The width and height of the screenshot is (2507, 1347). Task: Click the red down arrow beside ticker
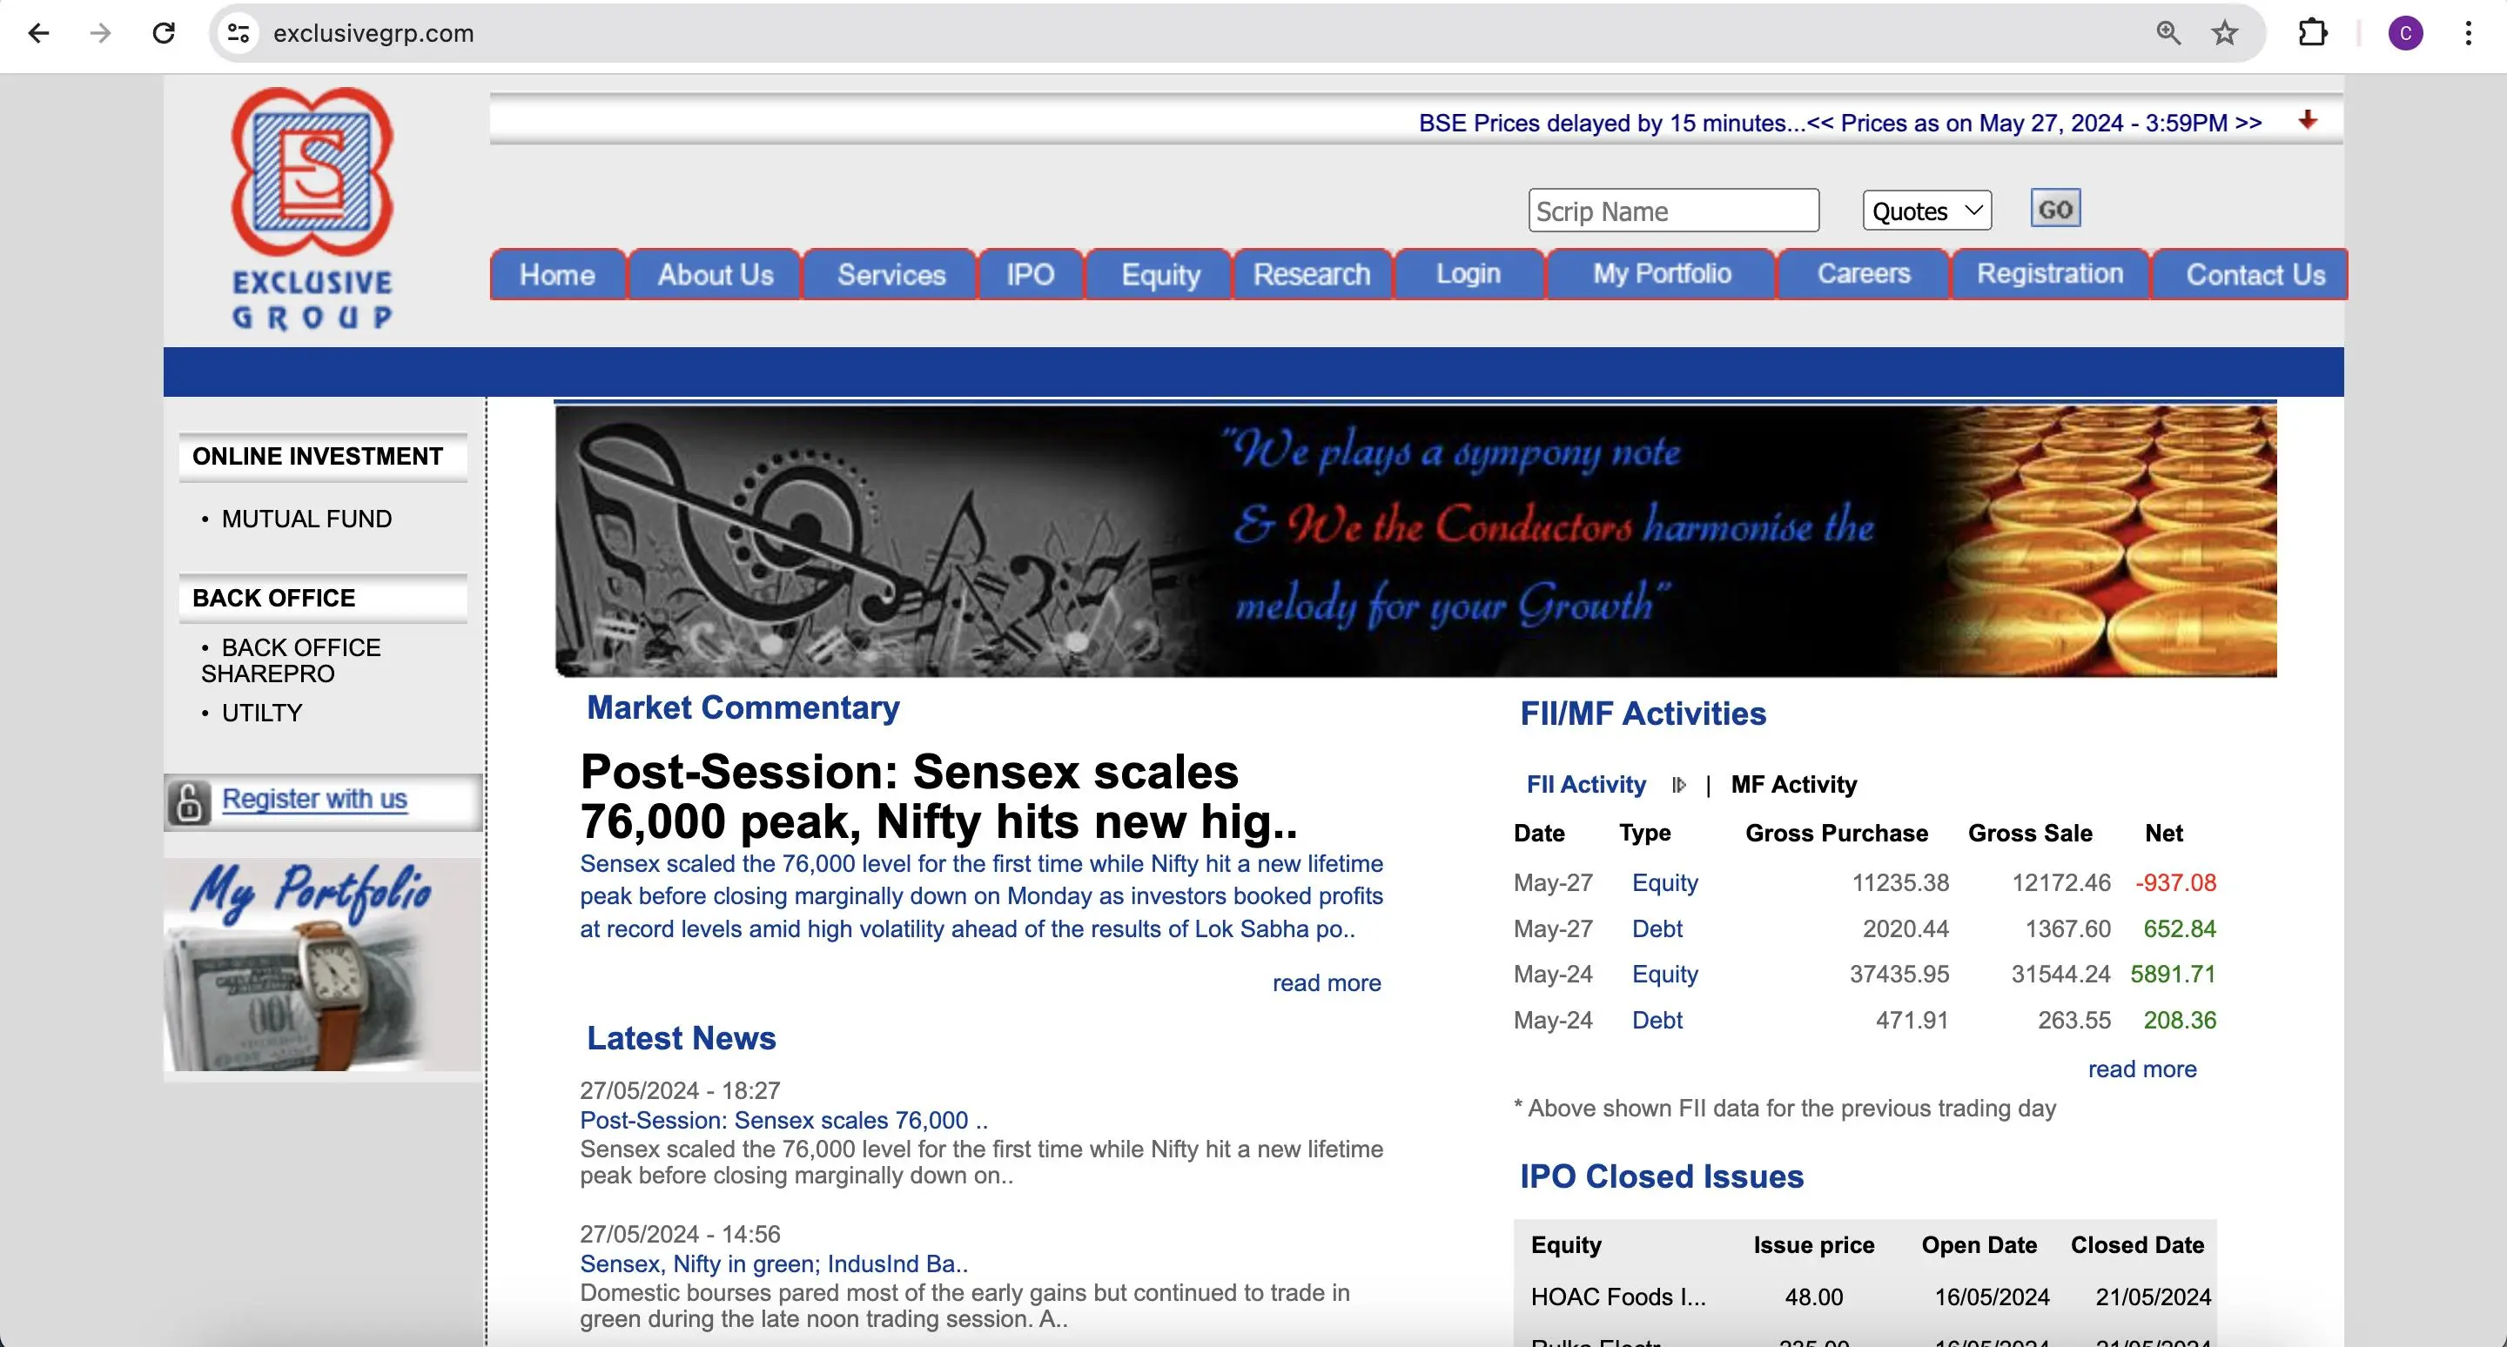[2308, 119]
